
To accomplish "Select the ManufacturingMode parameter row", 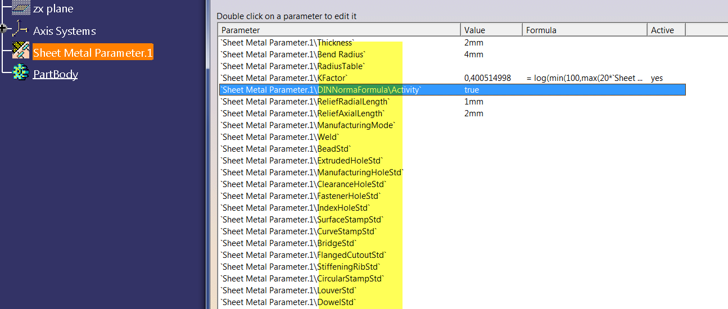I will pos(452,125).
